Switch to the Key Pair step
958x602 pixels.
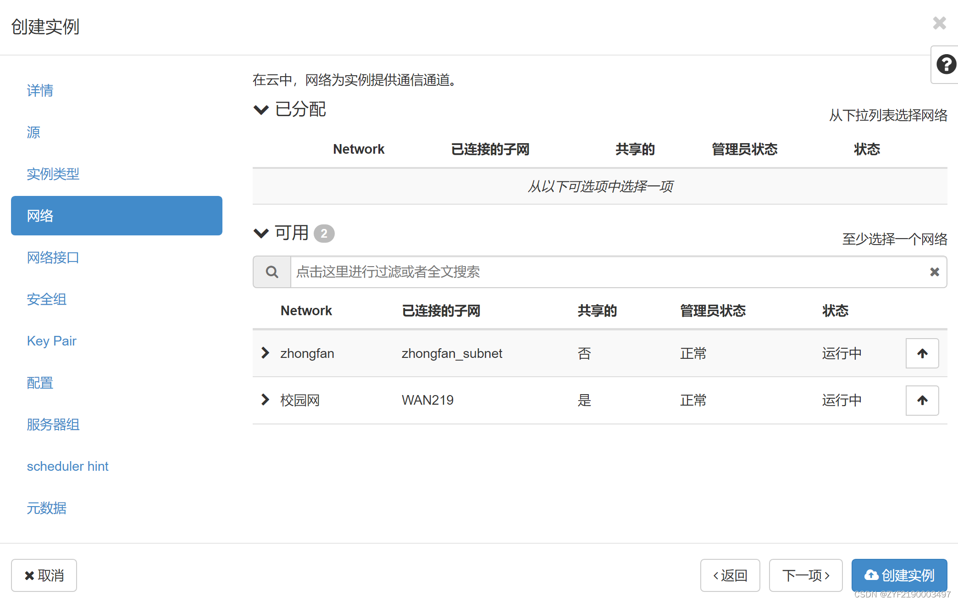point(51,341)
